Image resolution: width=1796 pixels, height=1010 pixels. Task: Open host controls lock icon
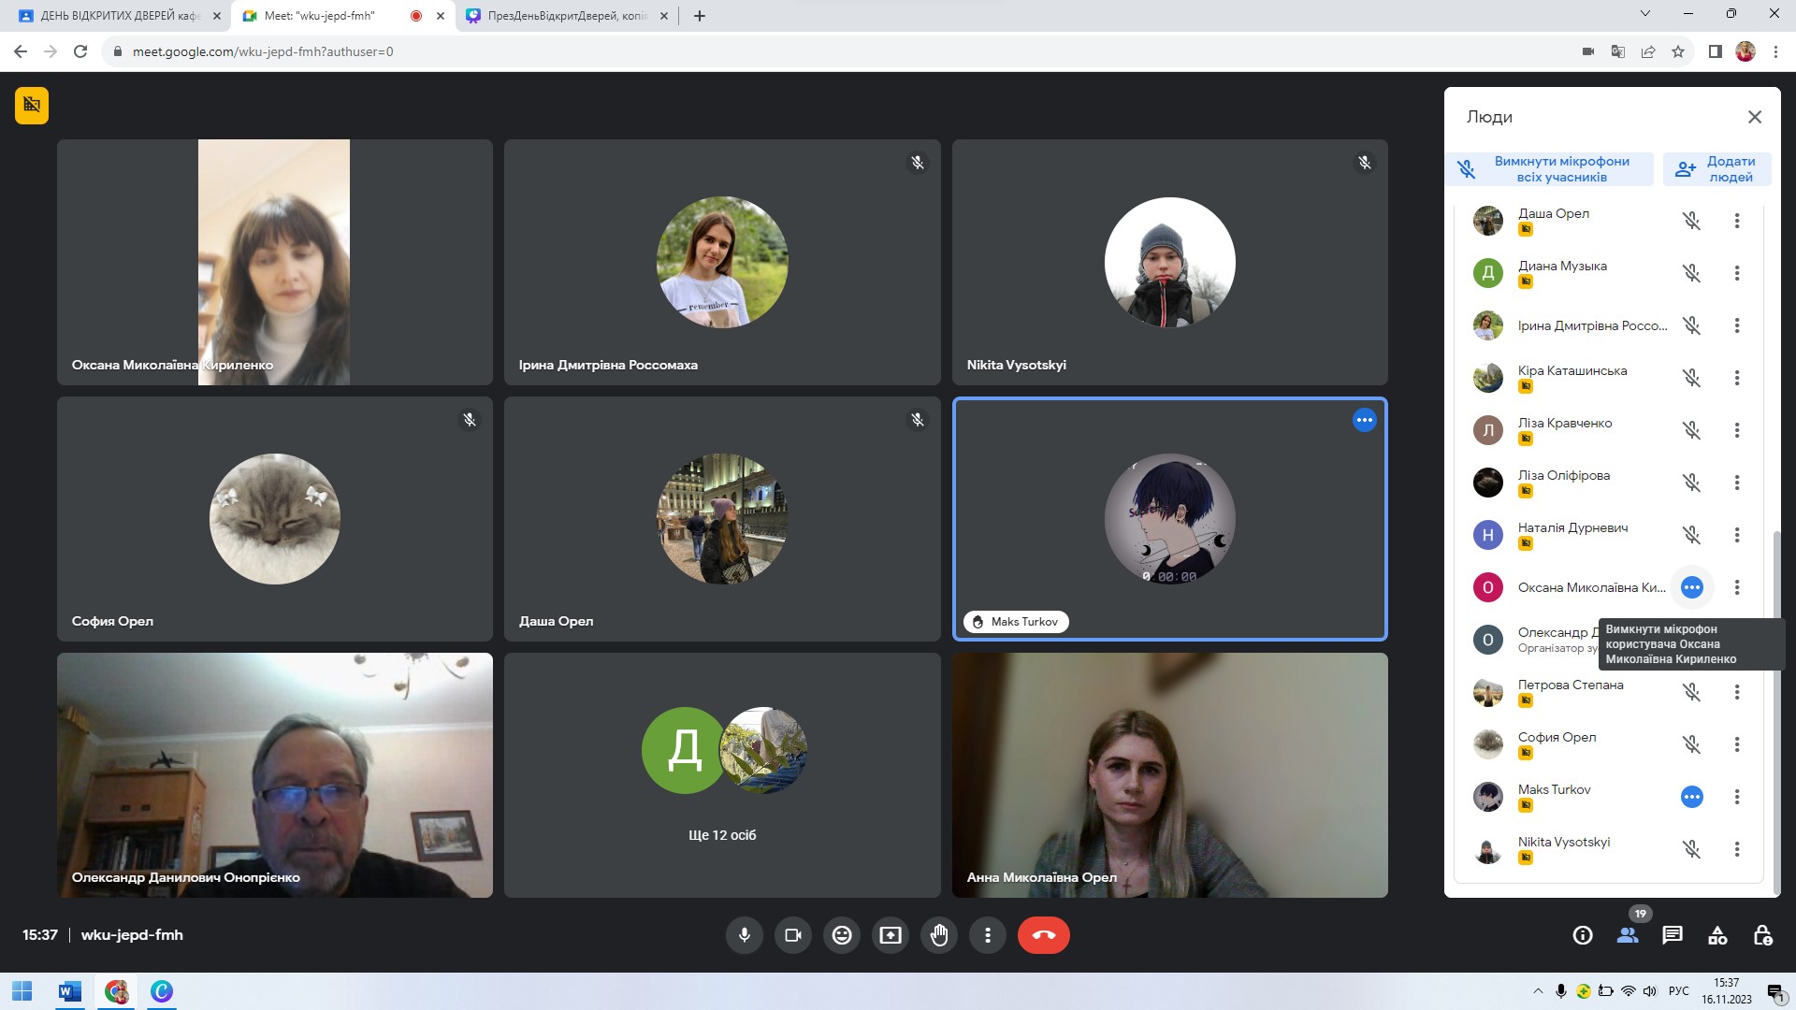[x=1762, y=935]
